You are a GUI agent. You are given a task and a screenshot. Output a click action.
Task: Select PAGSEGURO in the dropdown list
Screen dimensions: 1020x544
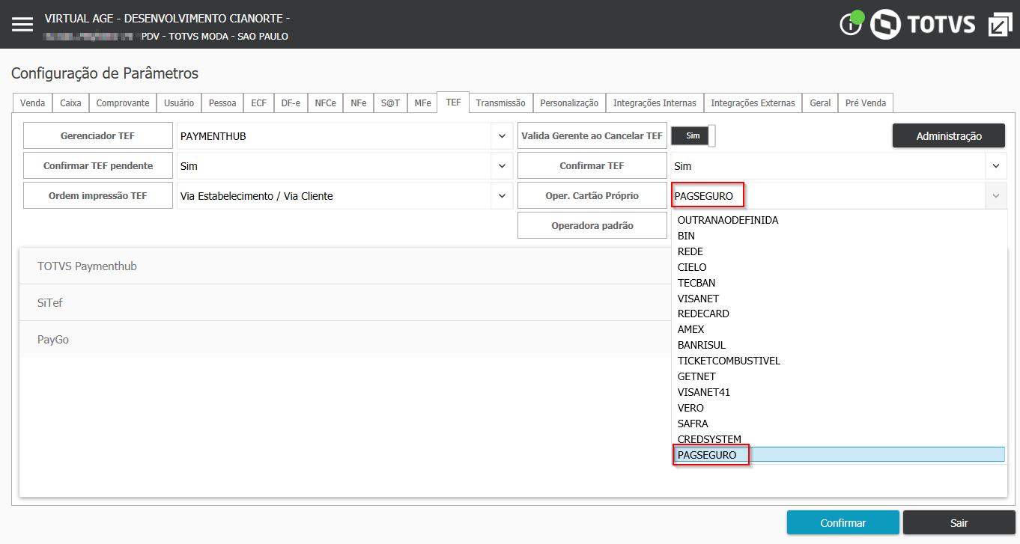[x=839, y=455]
